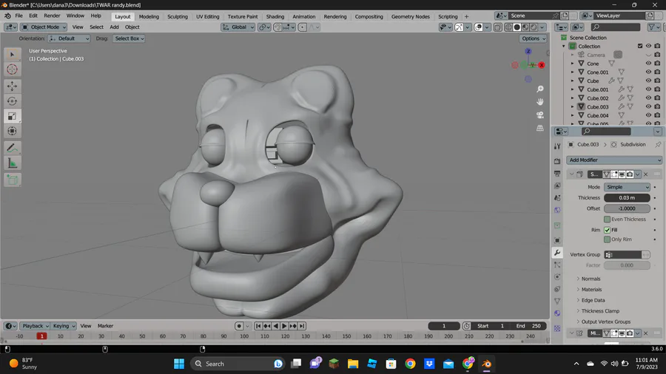Uncheck the Rim Fill checkbox
Viewport: 666px width, 374px height.
coord(607,230)
